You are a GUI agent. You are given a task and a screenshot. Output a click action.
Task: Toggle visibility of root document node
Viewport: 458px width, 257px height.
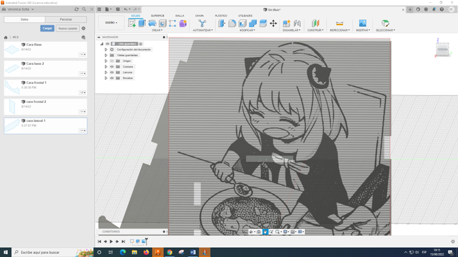tap(108, 44)
